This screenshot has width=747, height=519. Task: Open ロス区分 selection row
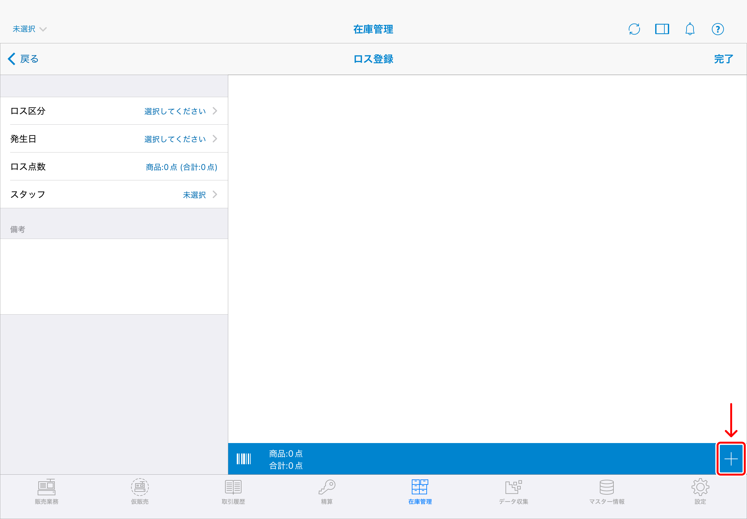coord(114,111)
